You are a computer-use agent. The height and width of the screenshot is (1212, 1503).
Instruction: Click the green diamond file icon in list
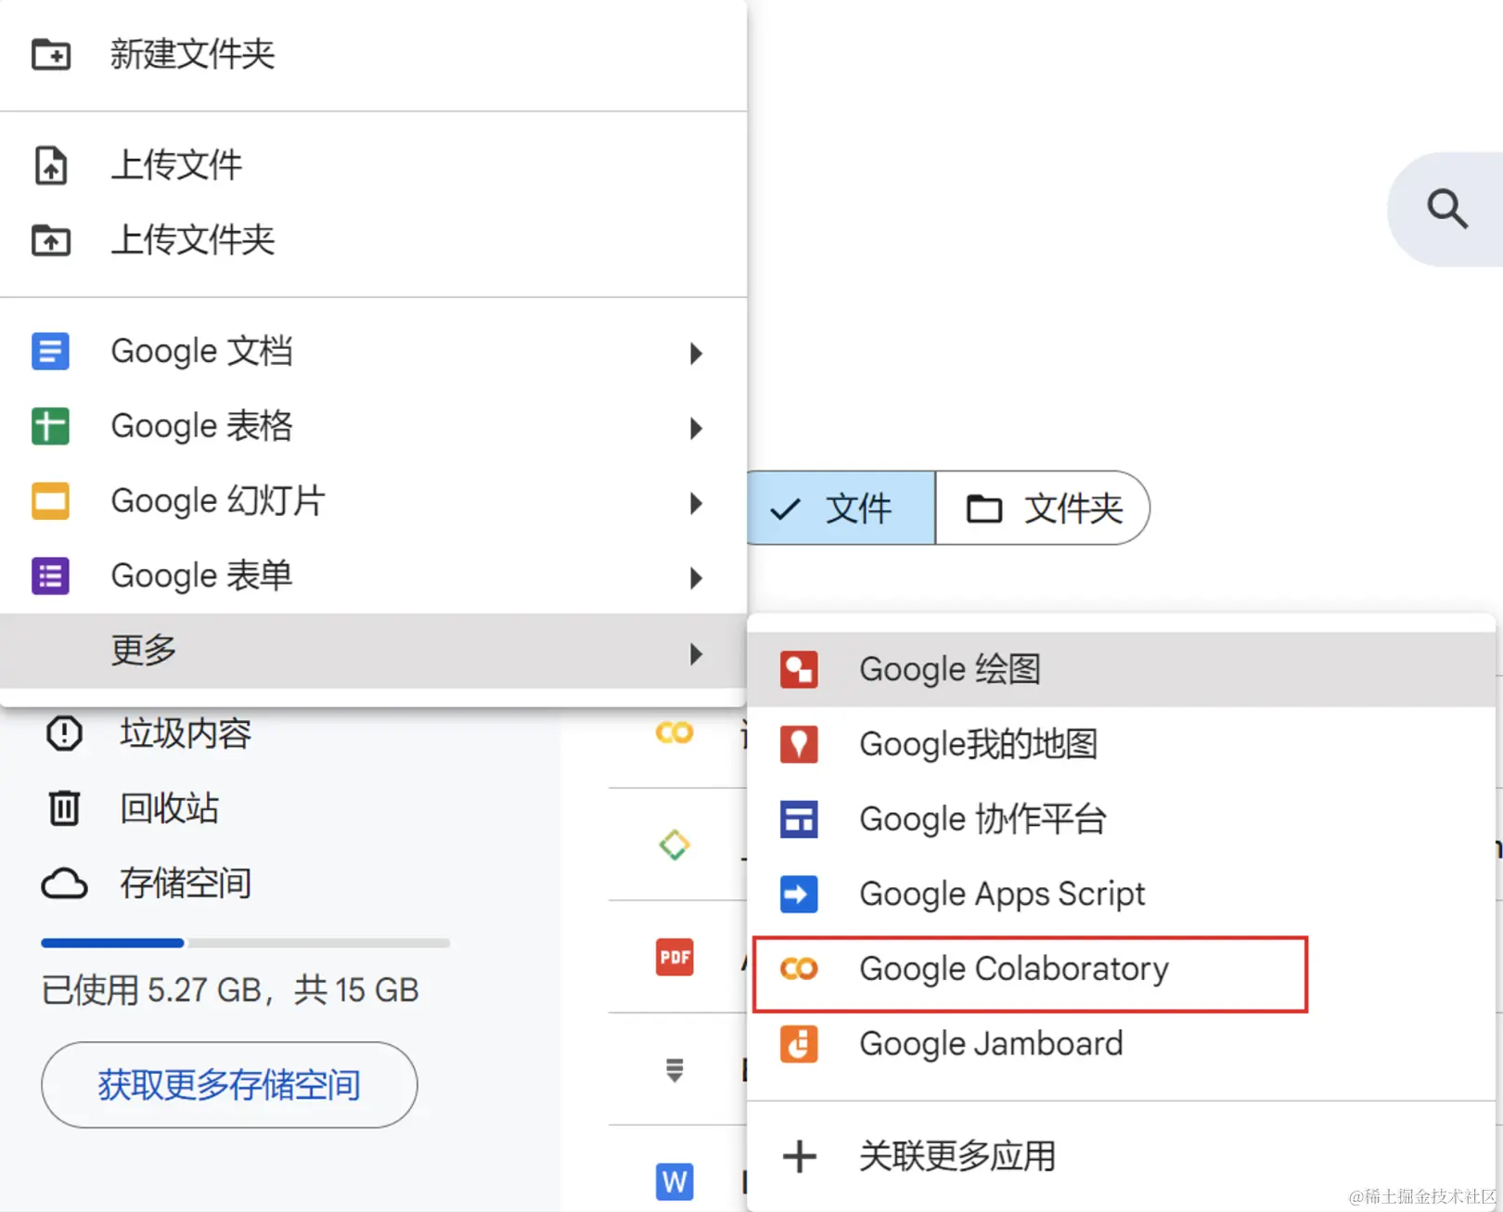click(x=674, y=845)
